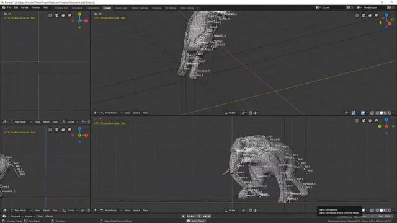Image resolution: width=397 pixels, height=223 pixels.
Task: Click green Y axis on top-left viewport gizmo
Action: pos(79,14)
